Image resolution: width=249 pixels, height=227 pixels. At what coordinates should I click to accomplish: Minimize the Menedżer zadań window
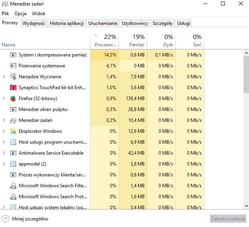click(205, 4)
